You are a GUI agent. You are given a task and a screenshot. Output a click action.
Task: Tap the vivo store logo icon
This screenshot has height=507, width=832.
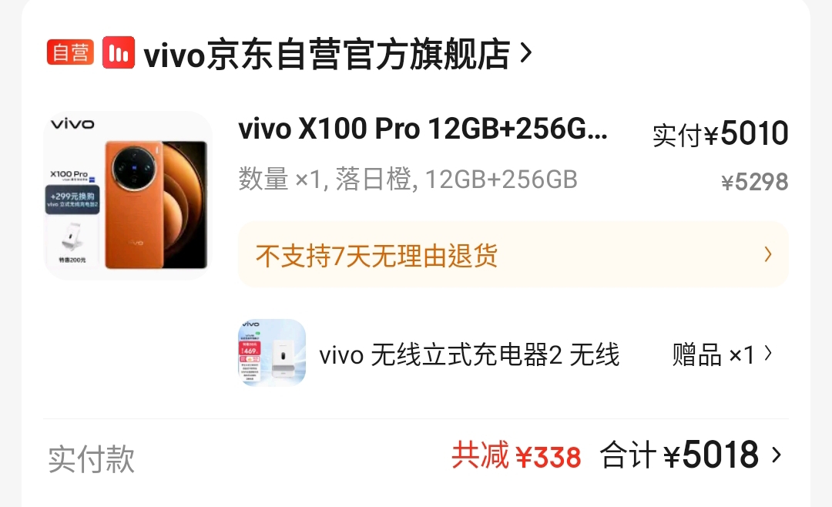tap(119, 52)
